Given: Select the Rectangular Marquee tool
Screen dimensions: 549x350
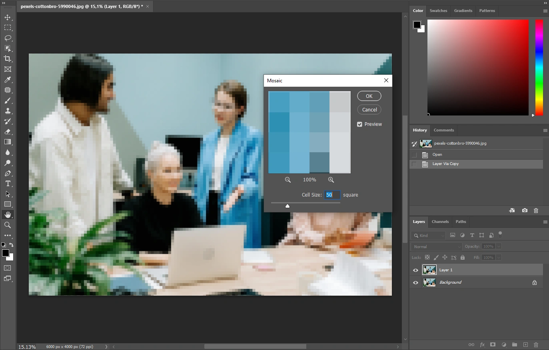Looking at the screenshot, I should [x=8, y=28].
